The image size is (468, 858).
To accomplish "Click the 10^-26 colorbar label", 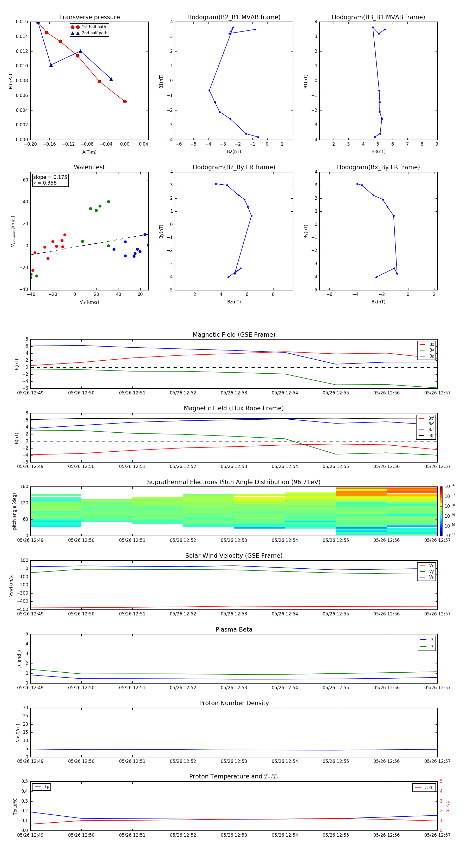I will [x=450, y=486].
